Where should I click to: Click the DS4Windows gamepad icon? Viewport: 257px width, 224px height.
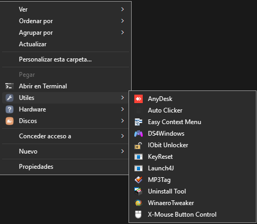[x=139, y=134]
